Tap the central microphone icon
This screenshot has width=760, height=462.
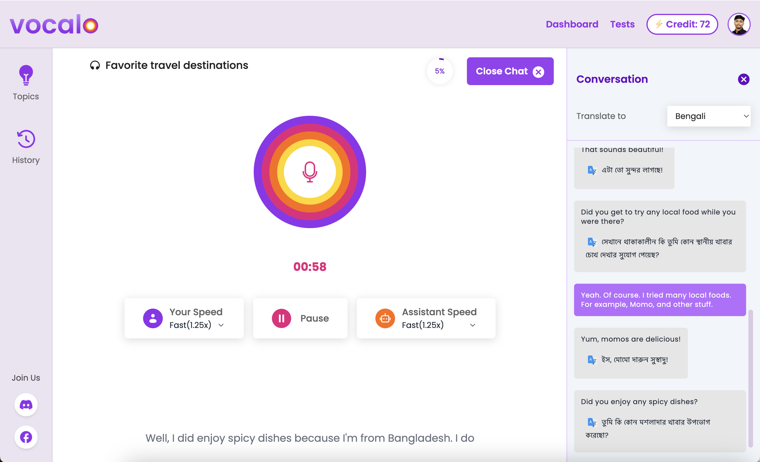click(310, 172)
